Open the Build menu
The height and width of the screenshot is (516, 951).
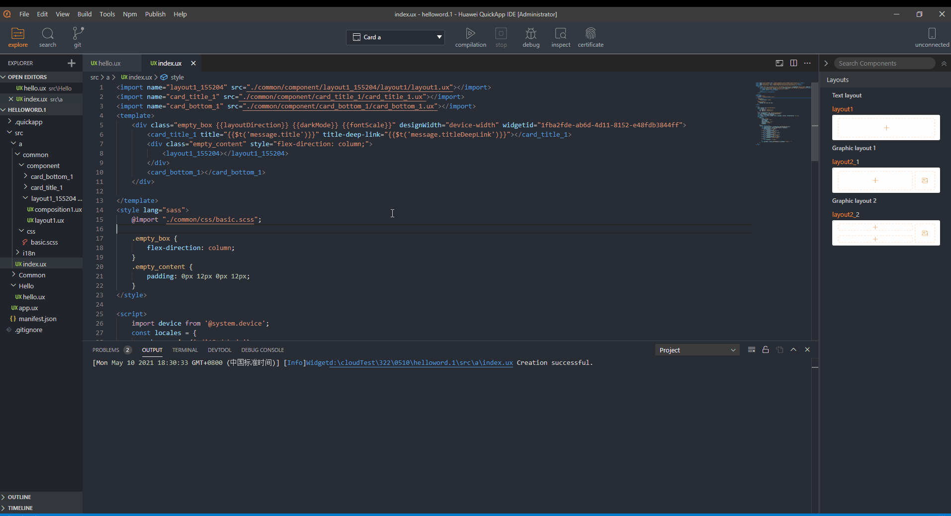(85, 14)
